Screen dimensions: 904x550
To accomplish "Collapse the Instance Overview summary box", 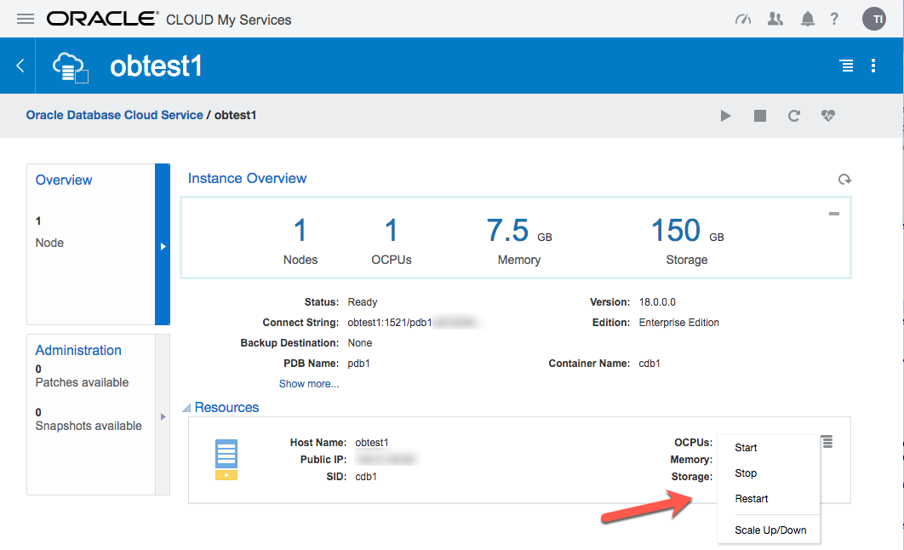I will coord(833,214).
